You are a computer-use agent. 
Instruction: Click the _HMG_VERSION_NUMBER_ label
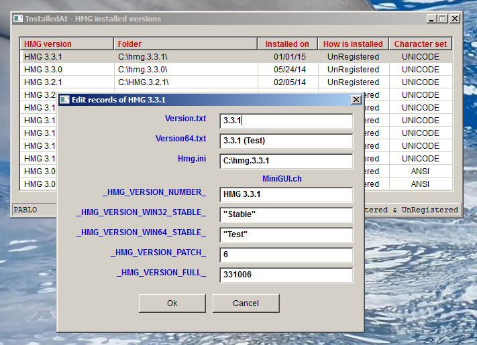click(x=154, y=192)
